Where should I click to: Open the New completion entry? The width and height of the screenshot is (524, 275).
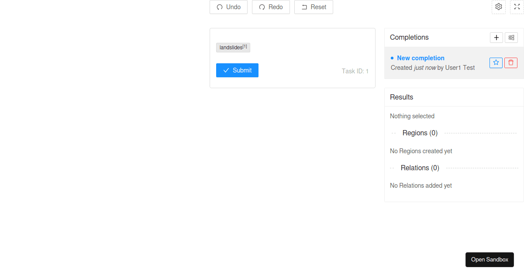tap(421, 58)
